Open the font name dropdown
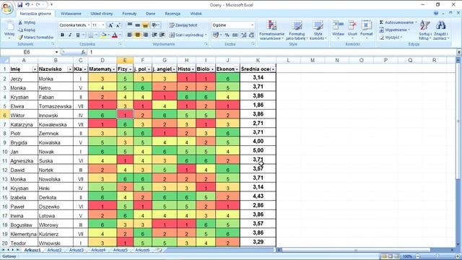The height and width of the screenshot is (260, 462). 89,25
